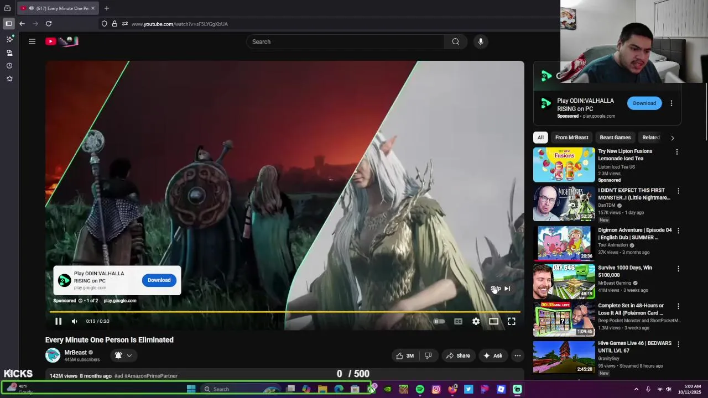
Task: Go back with the browser back arrow
Action: click(22, 24)
